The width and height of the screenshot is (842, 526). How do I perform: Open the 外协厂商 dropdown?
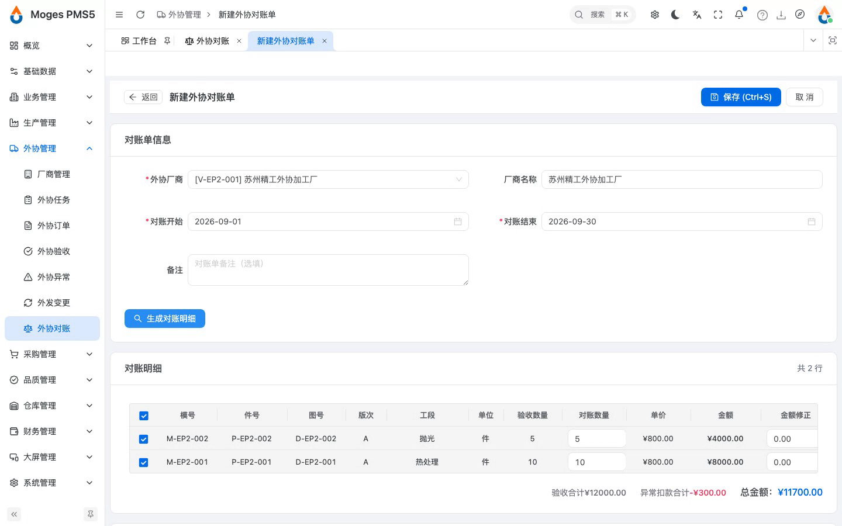click(328, 179)
